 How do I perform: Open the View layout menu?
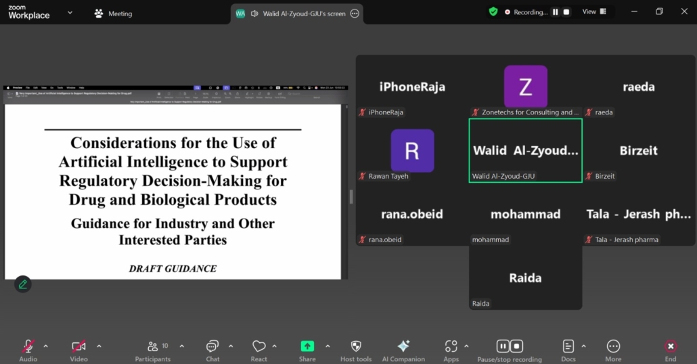click(x=594, y=12)
